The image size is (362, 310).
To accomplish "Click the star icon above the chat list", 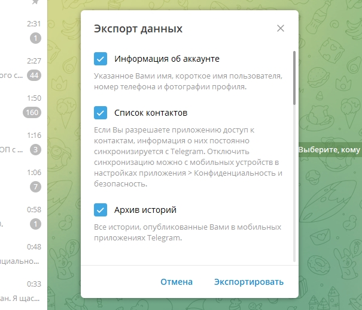I will click(x=35, y=2).
